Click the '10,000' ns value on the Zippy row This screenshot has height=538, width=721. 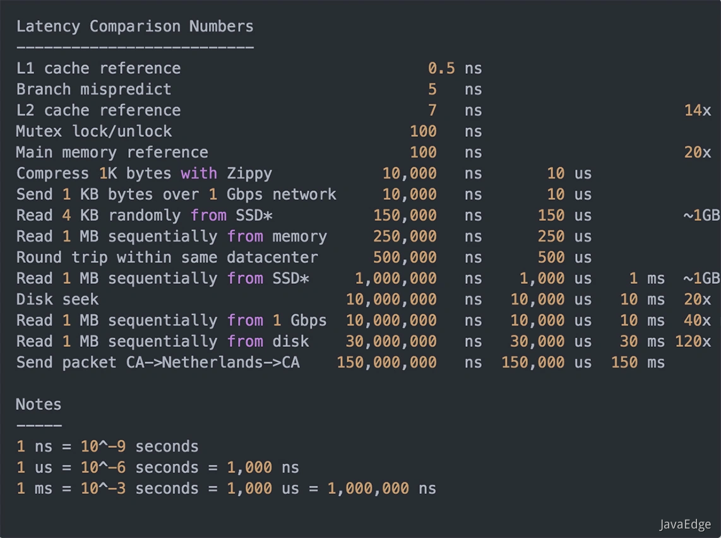[x=409, y=173]
